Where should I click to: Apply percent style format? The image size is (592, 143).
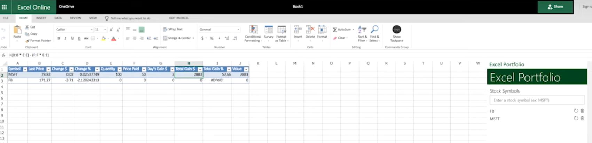pyautogui.click(x=211, y=38)
